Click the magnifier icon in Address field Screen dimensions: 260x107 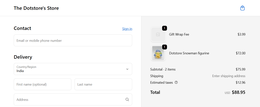click(x=127, y=100)
